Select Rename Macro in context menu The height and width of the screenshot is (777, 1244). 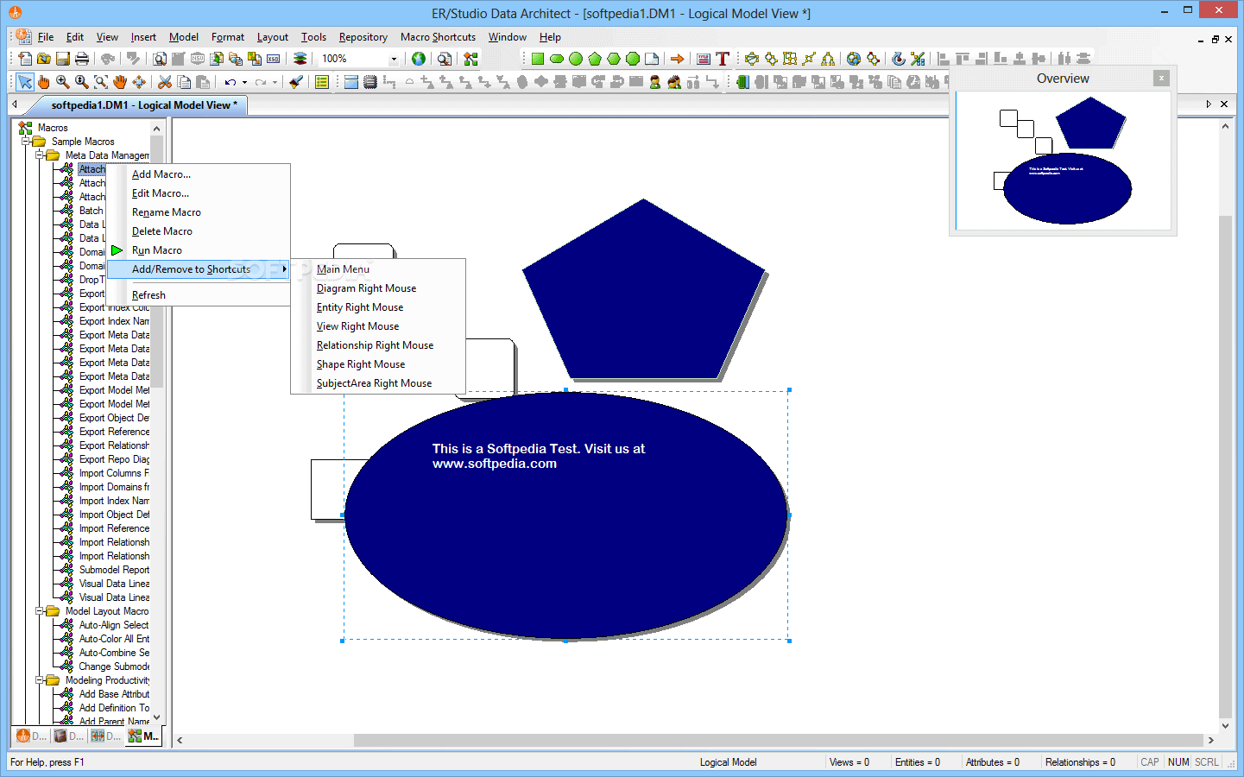pyautogui.click(x=167, y=212)
